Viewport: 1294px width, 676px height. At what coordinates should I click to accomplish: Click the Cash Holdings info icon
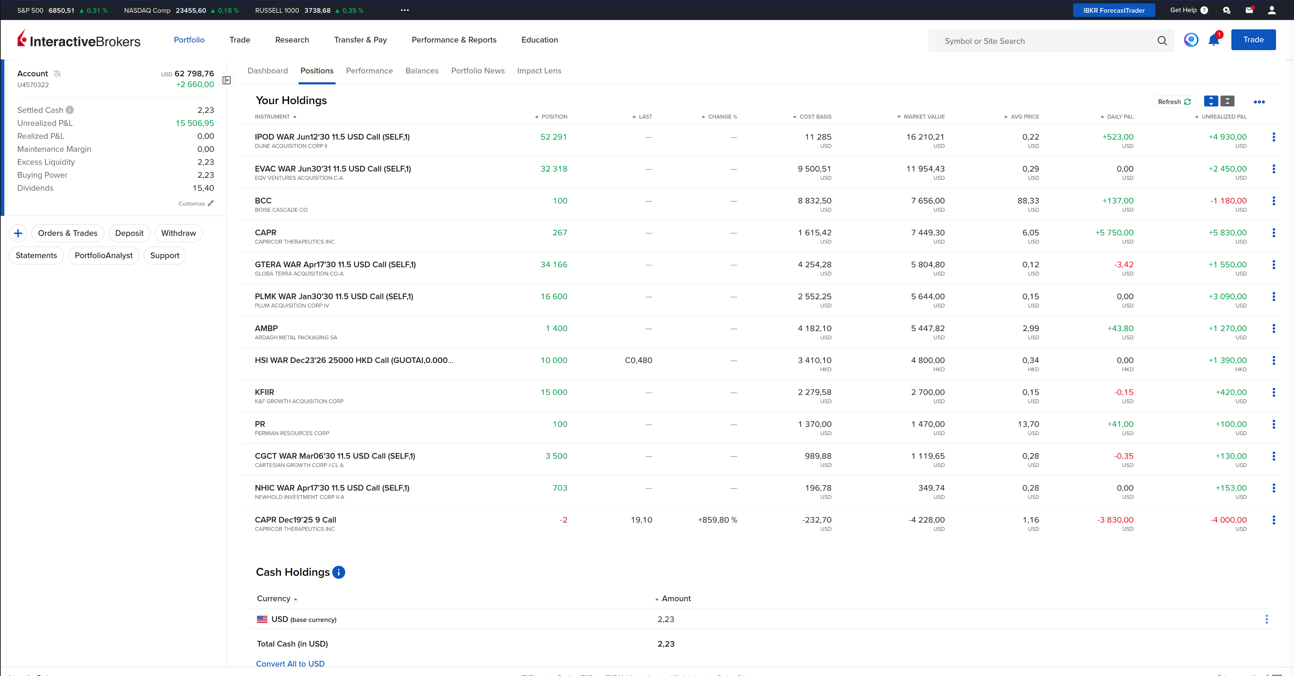[339, 572]
